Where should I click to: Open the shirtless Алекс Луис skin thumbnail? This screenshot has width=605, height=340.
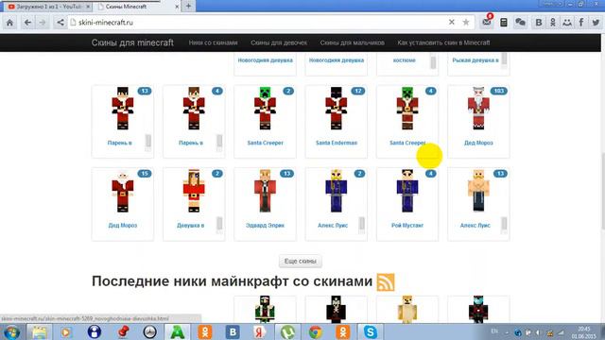[478, 191]
